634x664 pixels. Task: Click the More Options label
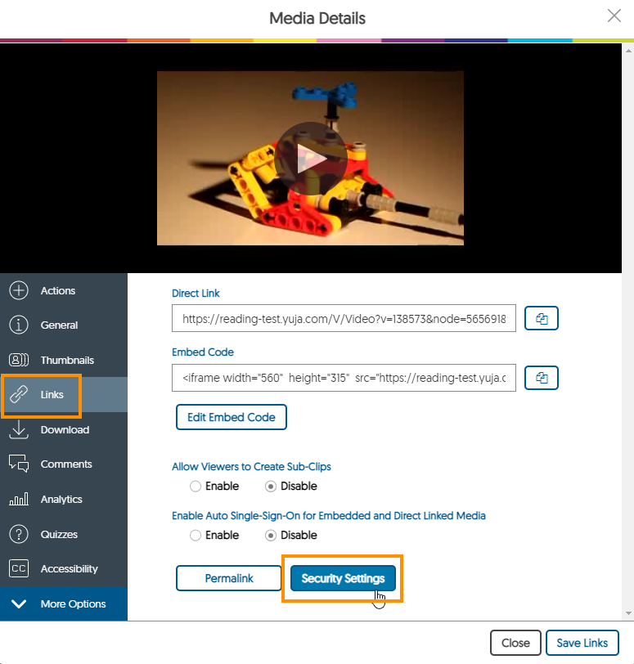point(74,603)
